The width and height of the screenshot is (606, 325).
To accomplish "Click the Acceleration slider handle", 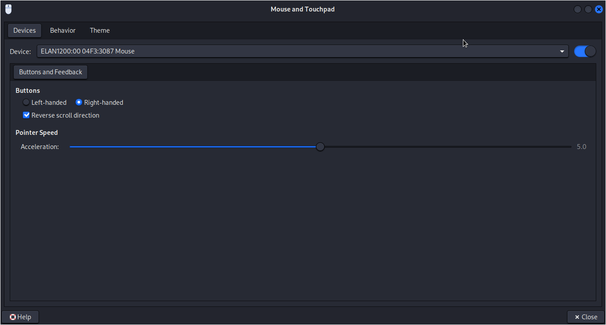I will 320,147.
